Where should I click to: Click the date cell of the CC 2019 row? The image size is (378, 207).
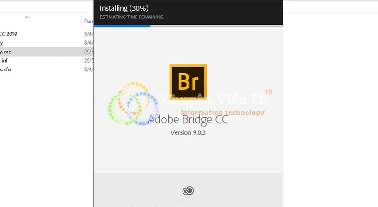(x=89, y=34)
